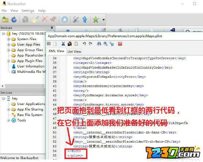
Task: Collapse the hey backup tree node
Action: pyautogui.click(x=4, y=34)
